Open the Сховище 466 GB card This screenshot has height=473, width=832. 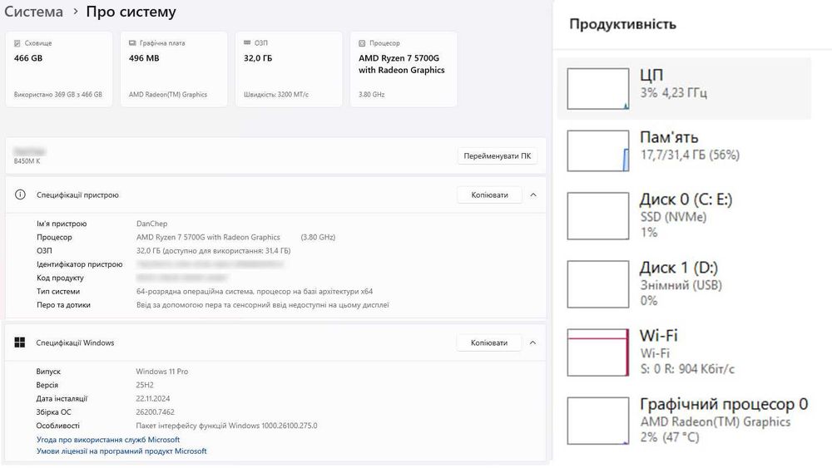click(58, 69)
